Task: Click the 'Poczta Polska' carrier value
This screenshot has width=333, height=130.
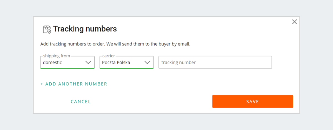Action: coord(116,63)
